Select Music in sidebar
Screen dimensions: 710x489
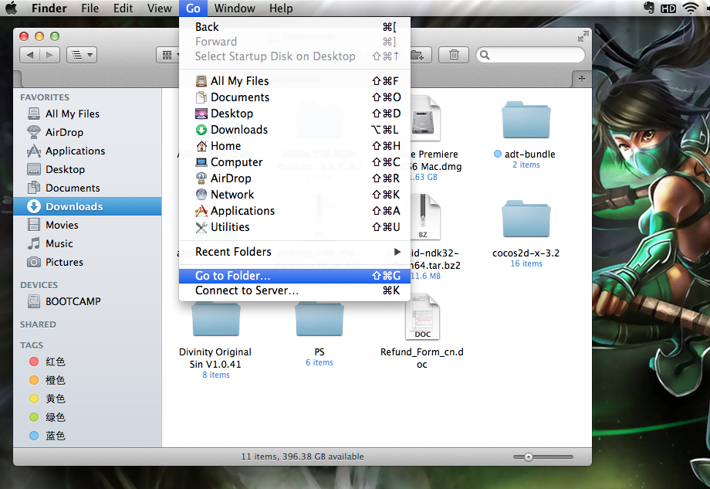click(87, 244)
